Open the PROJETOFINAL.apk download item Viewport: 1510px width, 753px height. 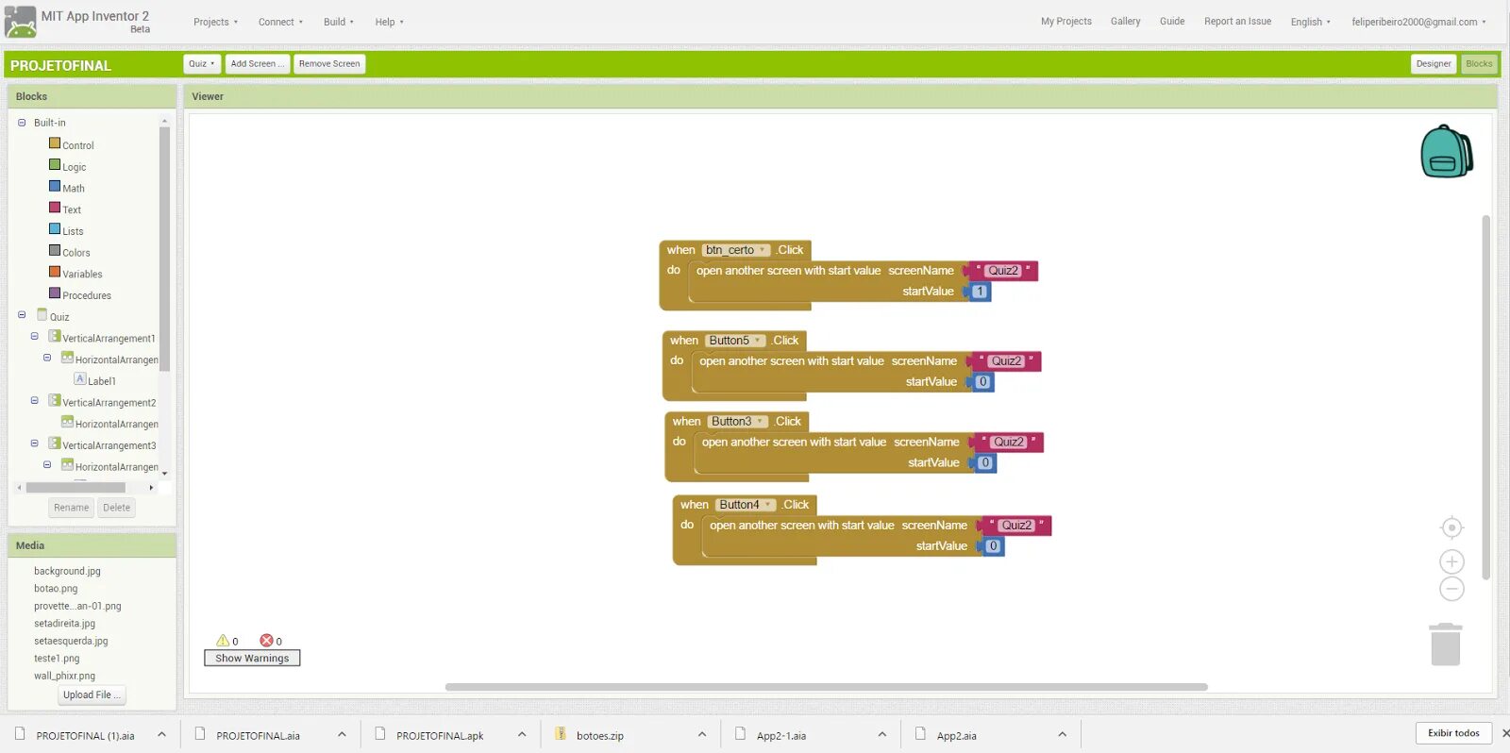tap(440, 735)
